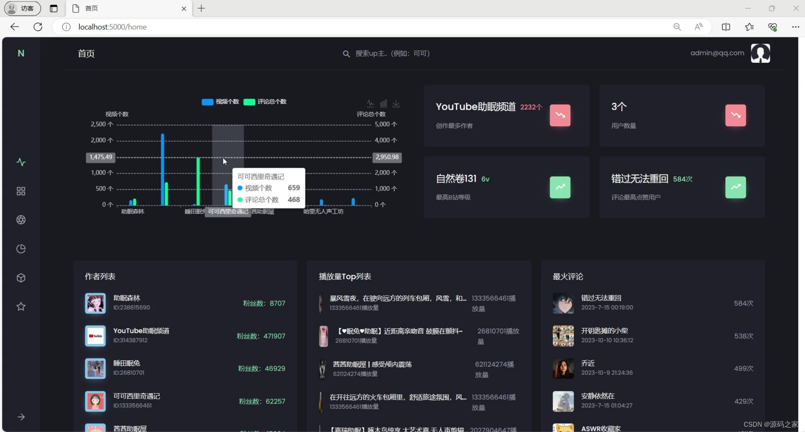
Task: Toggle the 视频个数 legend series
Action: tap(220, 102)
